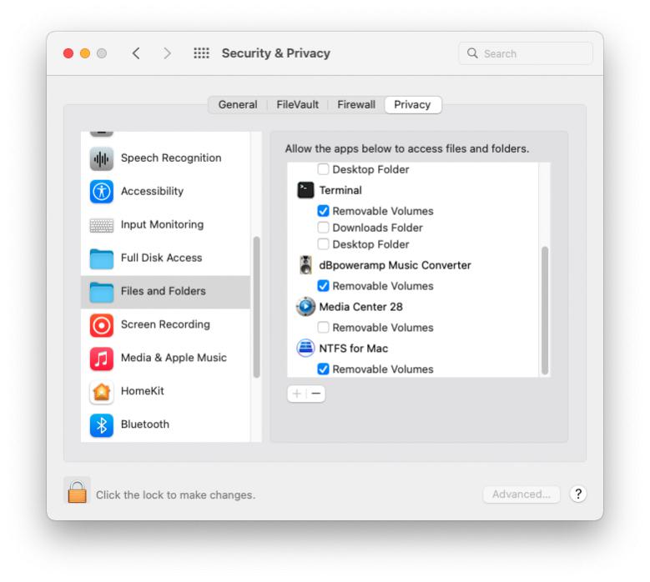Switch to the General tab
The height and width of the screenshot is (582, 650).
(x=237, y=105)
